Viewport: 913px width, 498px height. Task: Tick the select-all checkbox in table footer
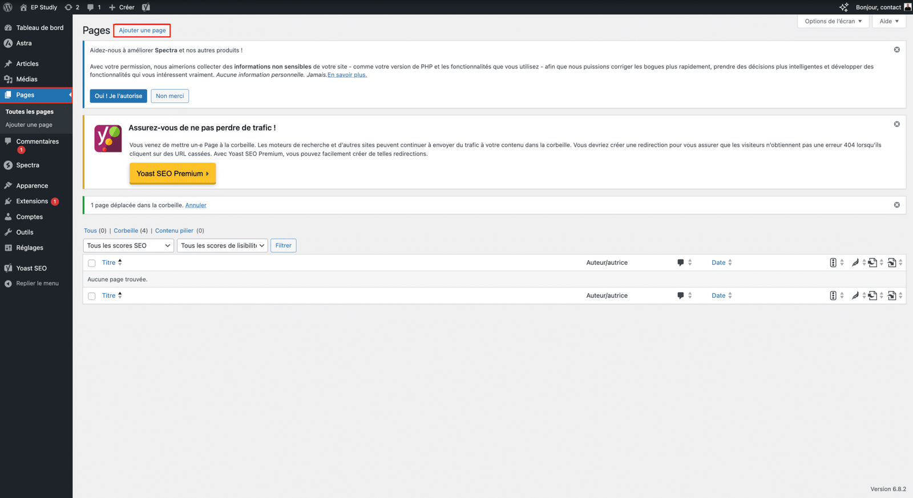92,296
